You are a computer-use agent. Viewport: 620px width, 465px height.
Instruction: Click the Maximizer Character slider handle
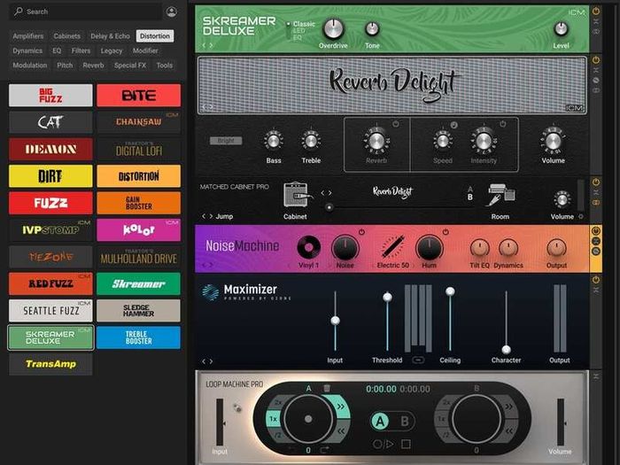(x=506, y=350)
